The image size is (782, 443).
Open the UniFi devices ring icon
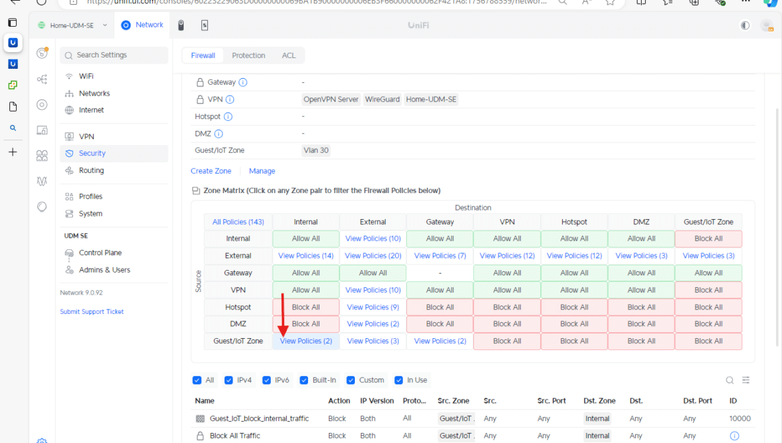click(x=42, y=105)
